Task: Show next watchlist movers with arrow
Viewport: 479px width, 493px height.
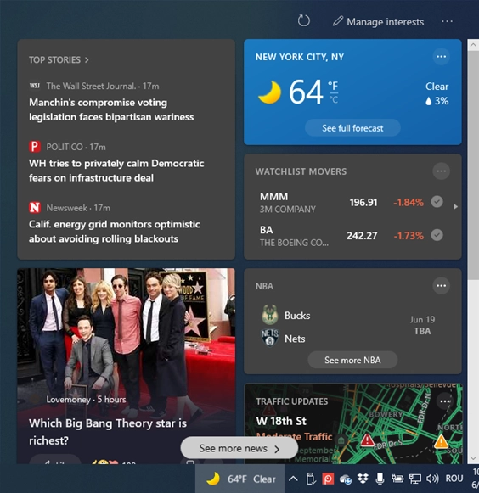Action: [x=455, y=206]
